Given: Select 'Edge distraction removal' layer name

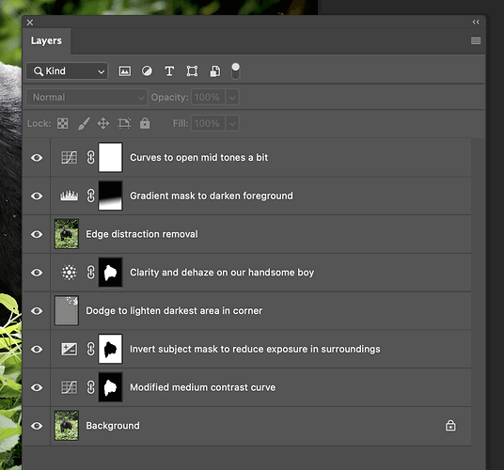Looking at the screenshot, I should pos(142,234).
